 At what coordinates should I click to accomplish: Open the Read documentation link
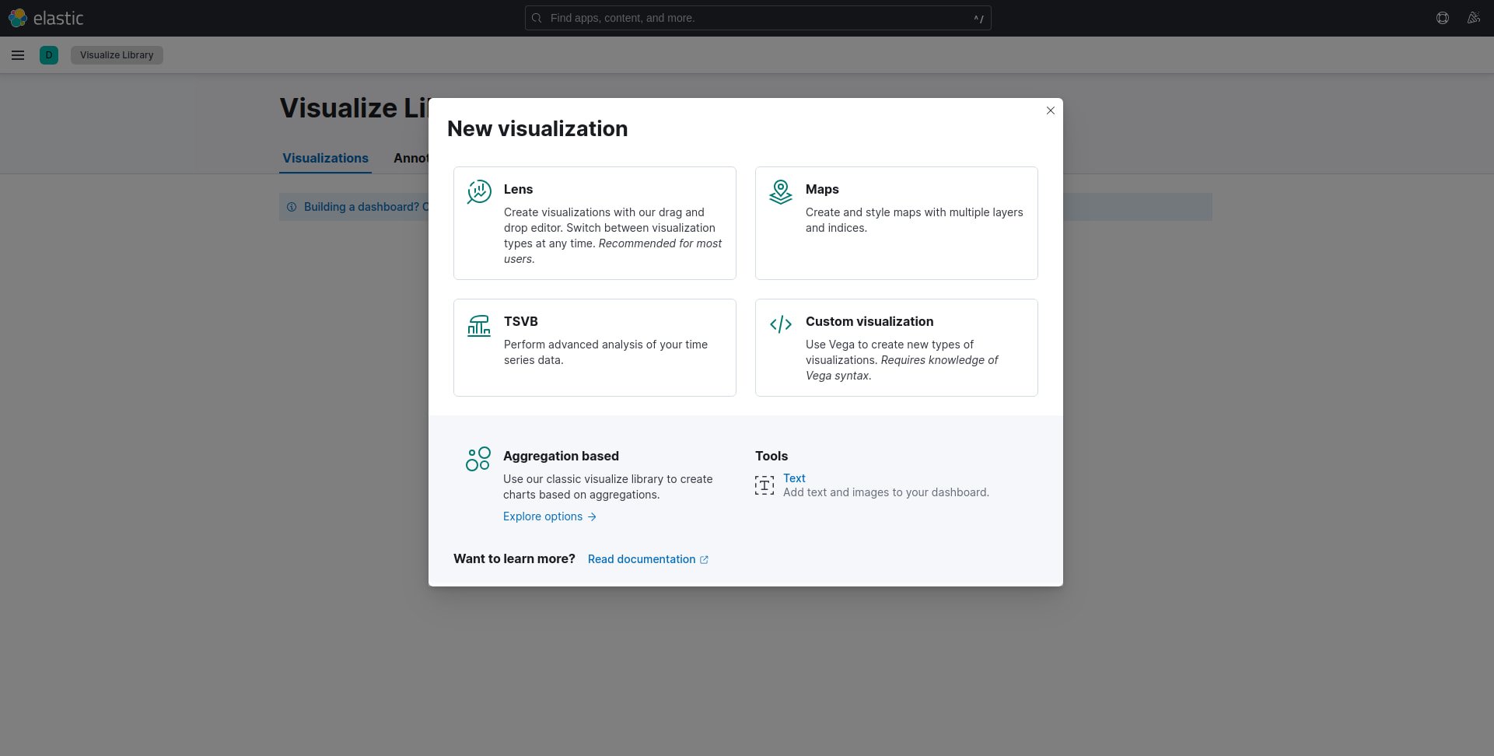coord(642,558)
